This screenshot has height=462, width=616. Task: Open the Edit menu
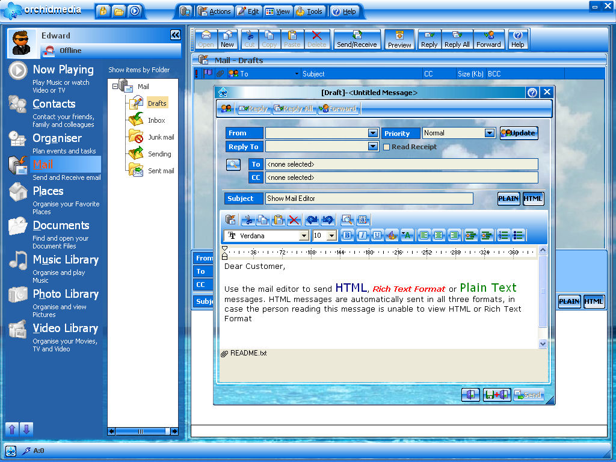248,11
